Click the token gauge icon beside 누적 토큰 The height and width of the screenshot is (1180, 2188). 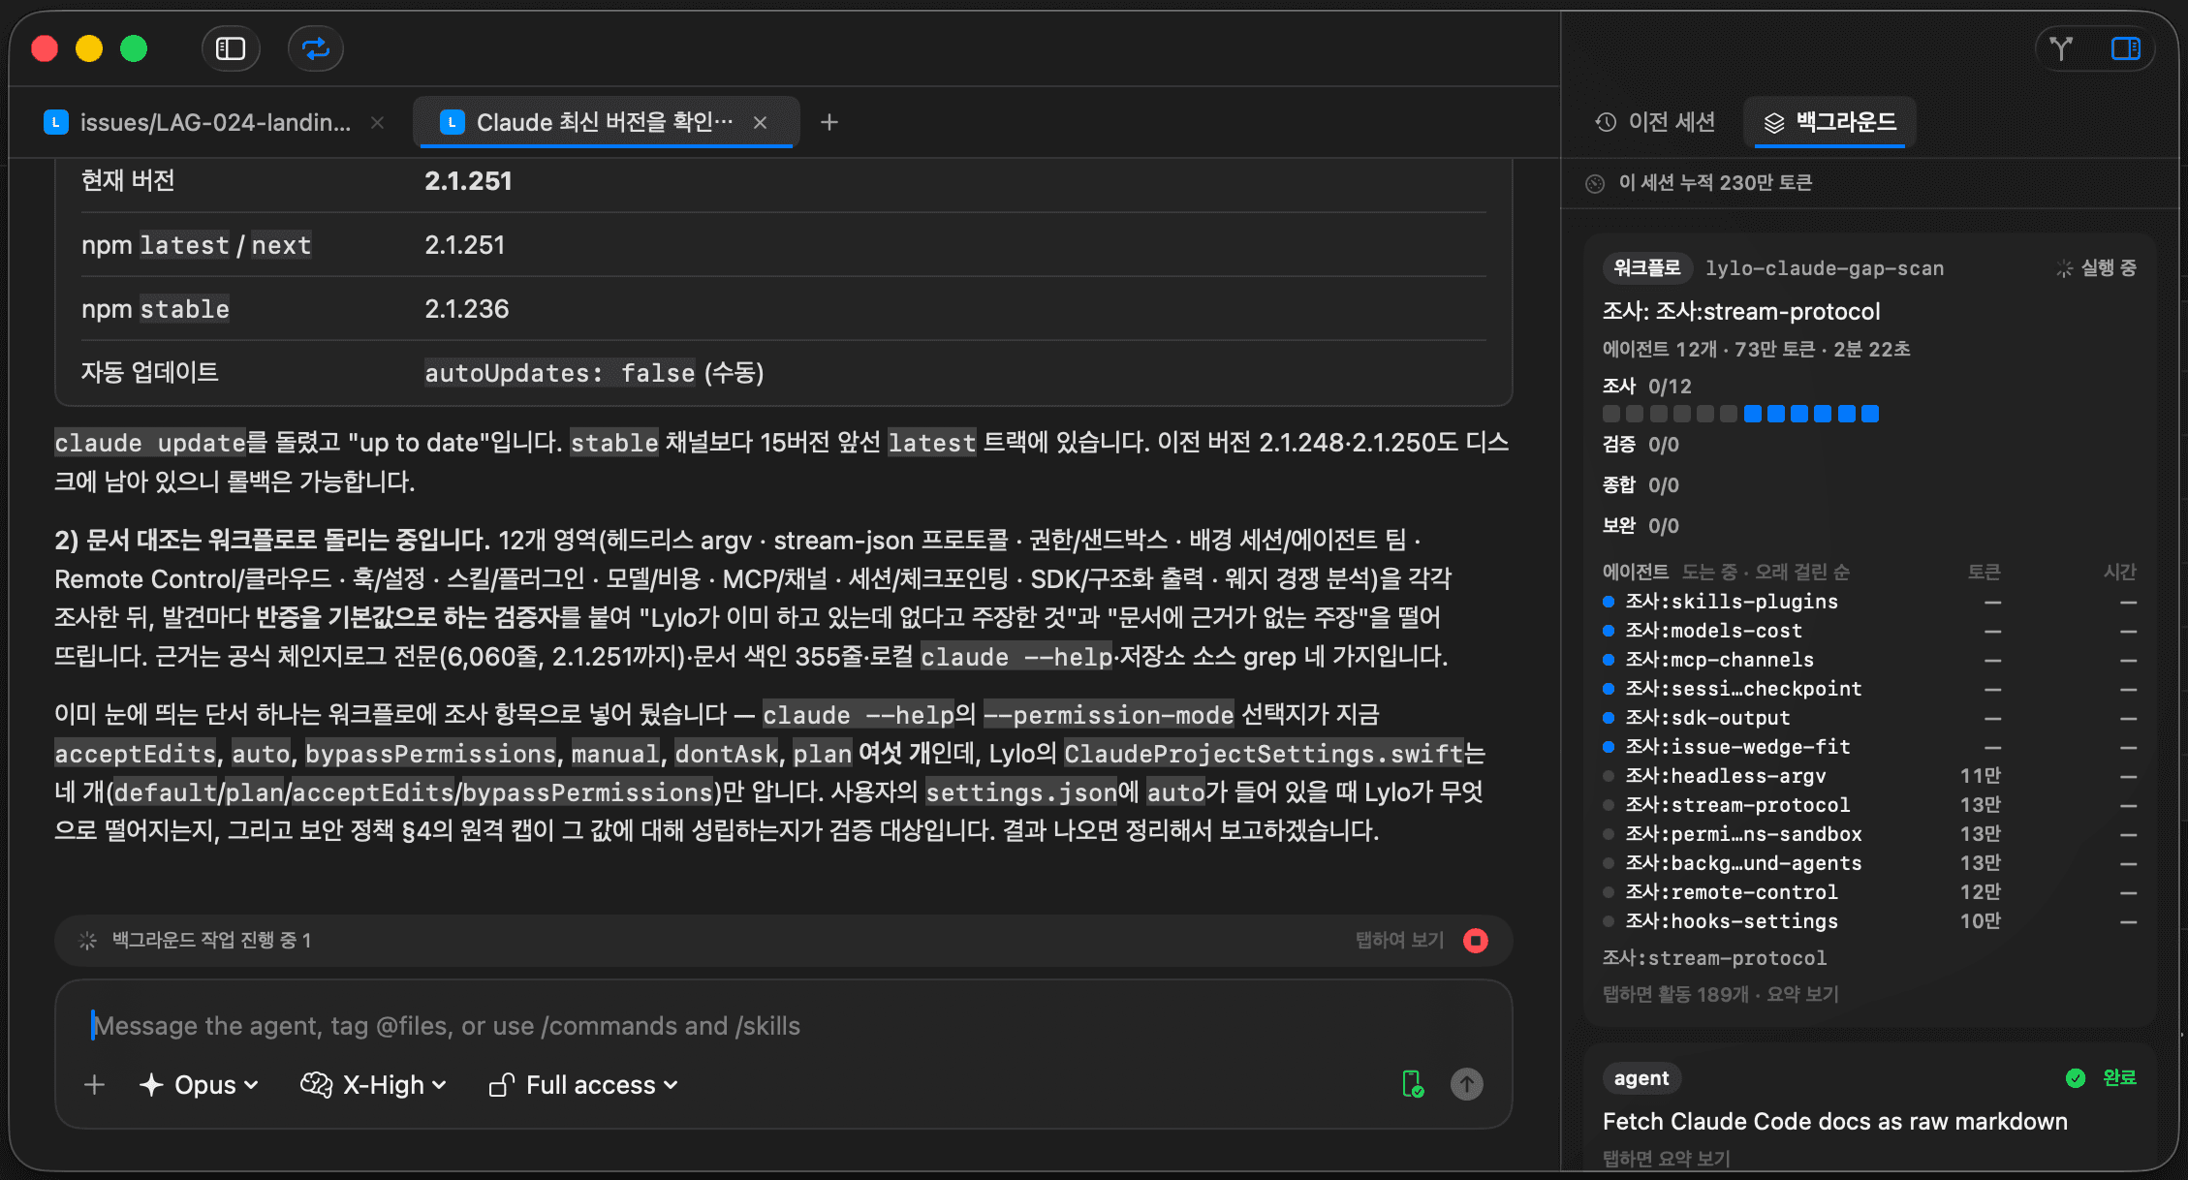(x=1595, y=183)
